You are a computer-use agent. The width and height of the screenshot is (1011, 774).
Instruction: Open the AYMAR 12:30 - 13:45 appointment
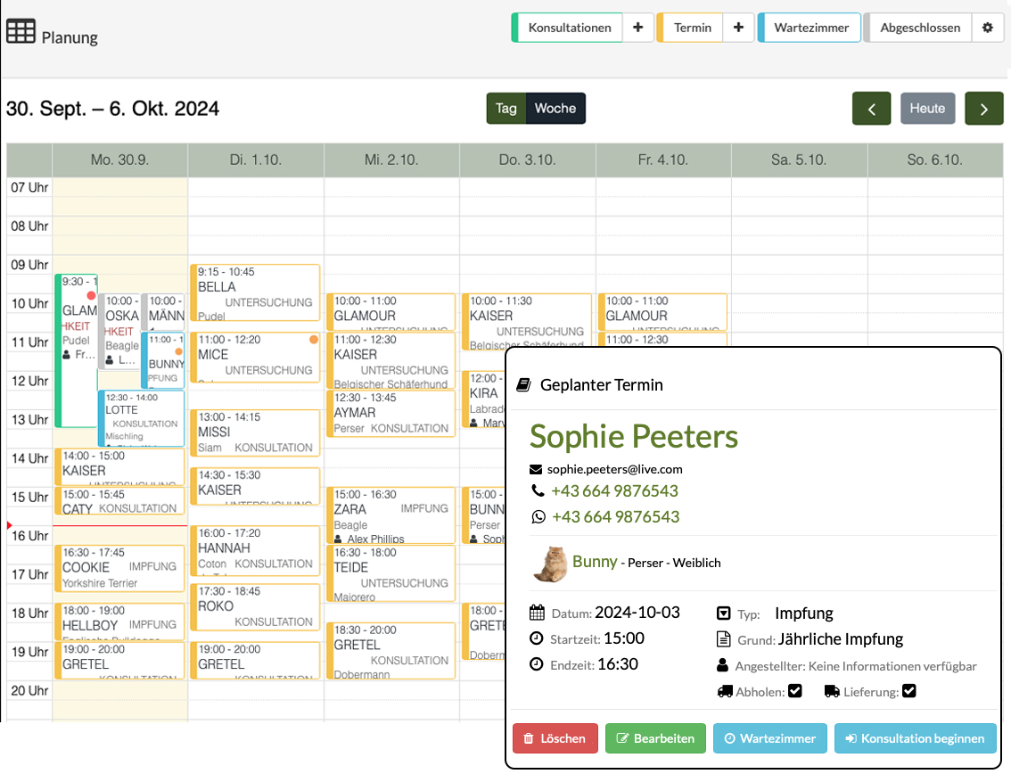pos(391,414)
